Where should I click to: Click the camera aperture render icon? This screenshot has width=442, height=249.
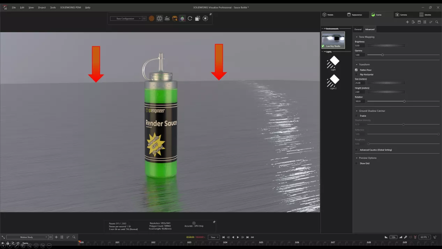pos(205,19)
